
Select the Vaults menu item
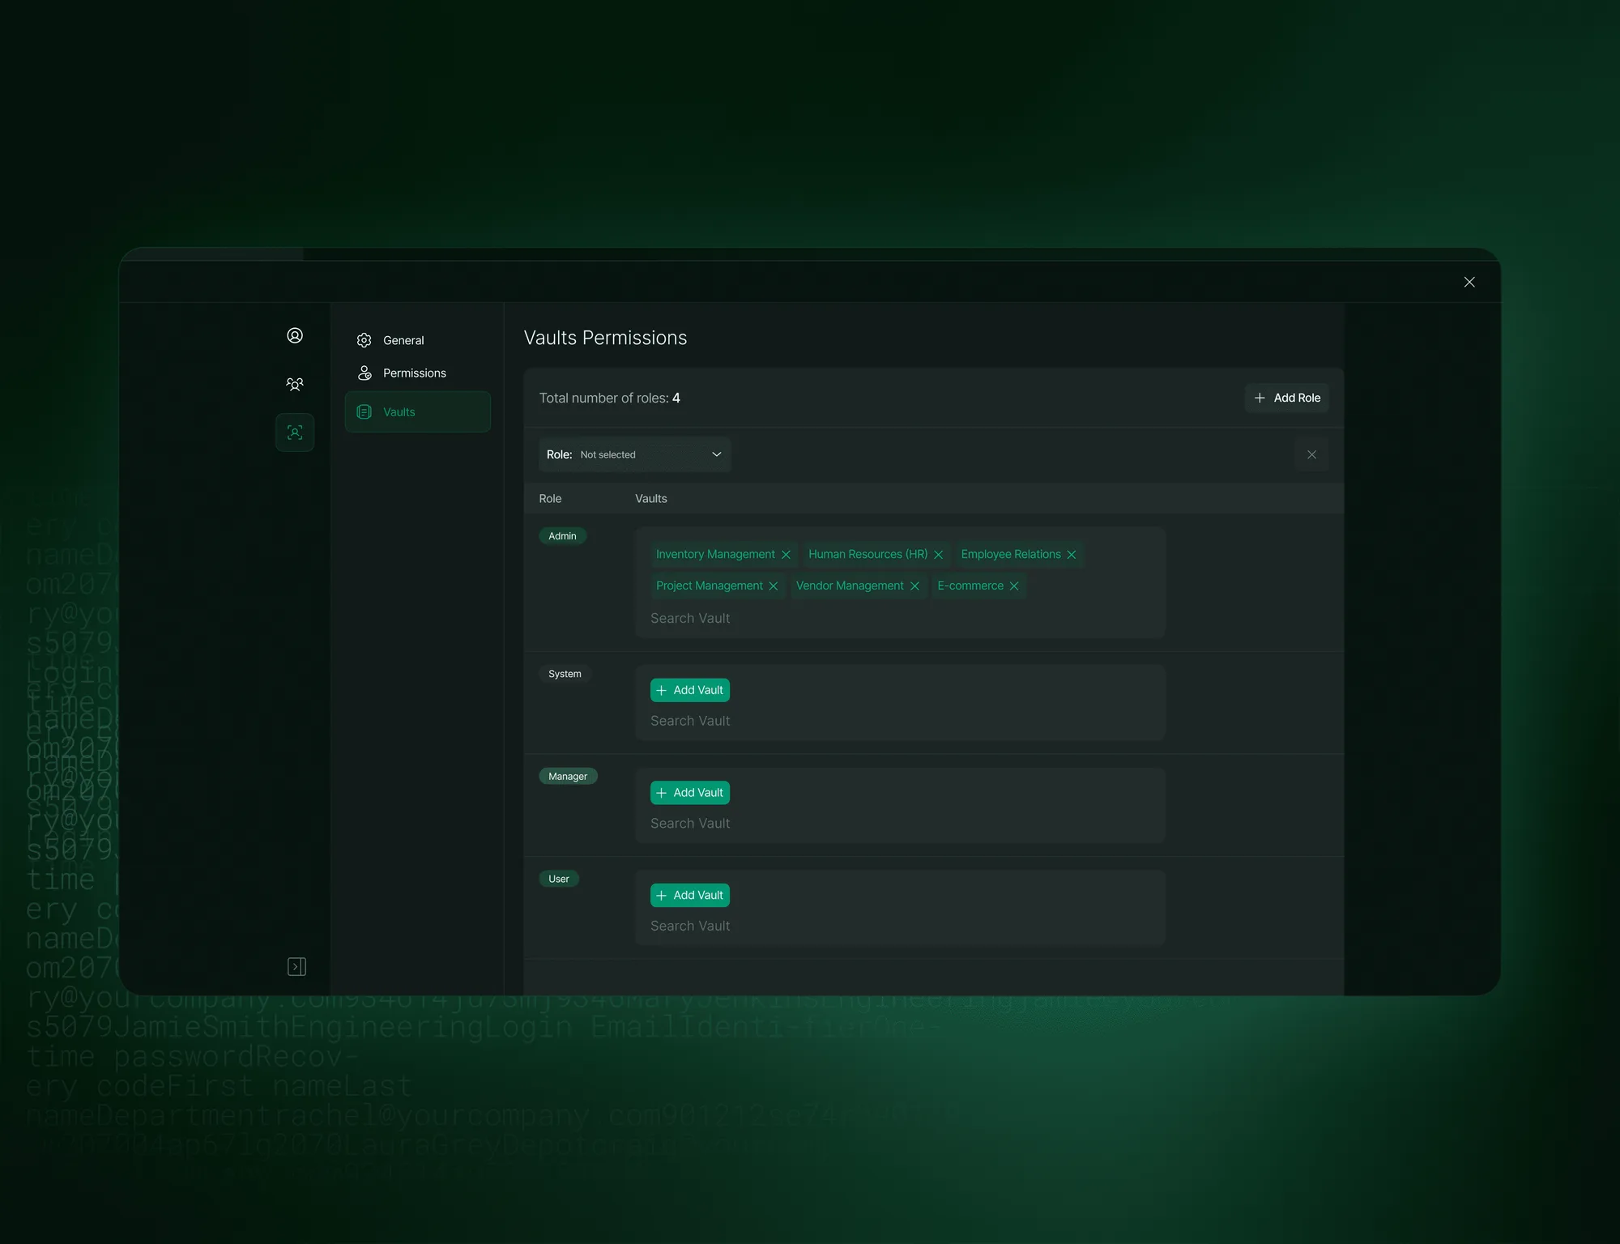click(x=417, y=411)
